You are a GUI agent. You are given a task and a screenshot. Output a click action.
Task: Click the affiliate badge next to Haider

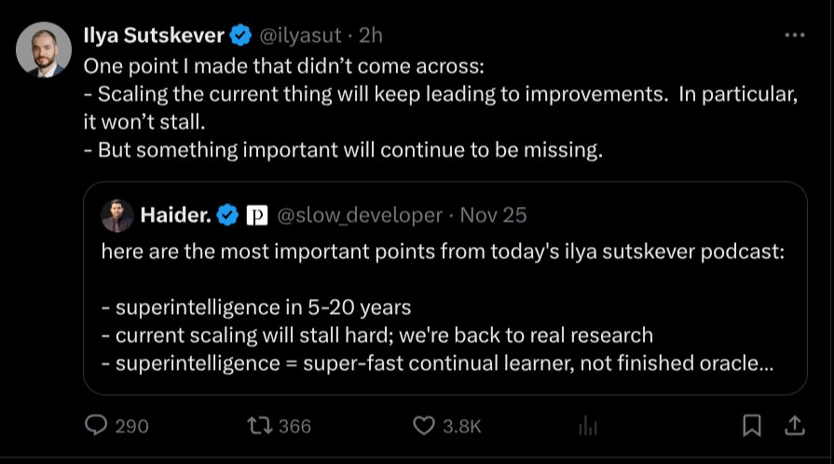[x=256, y=215]
